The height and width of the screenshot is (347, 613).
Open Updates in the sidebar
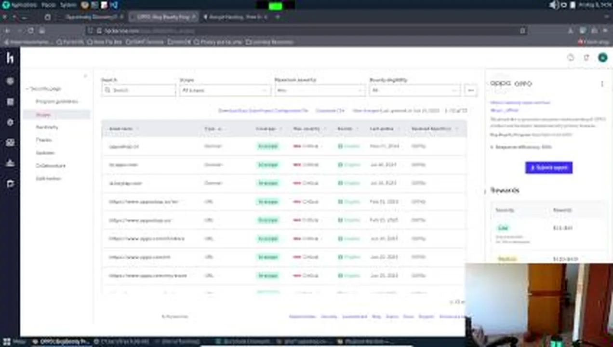tap(45, 153)
